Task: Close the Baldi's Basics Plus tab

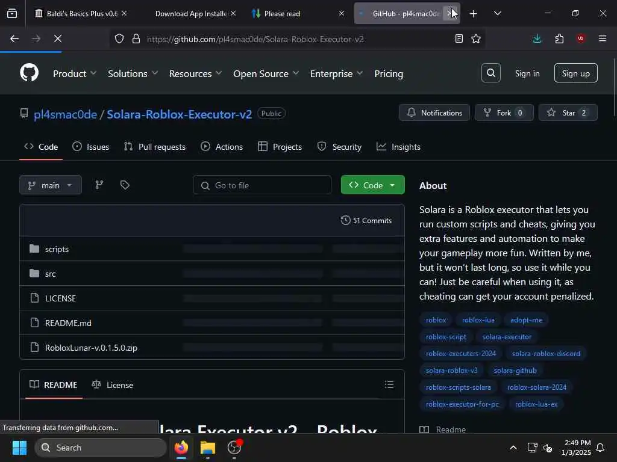Action: pyautogui.click(x=124, y=13)
